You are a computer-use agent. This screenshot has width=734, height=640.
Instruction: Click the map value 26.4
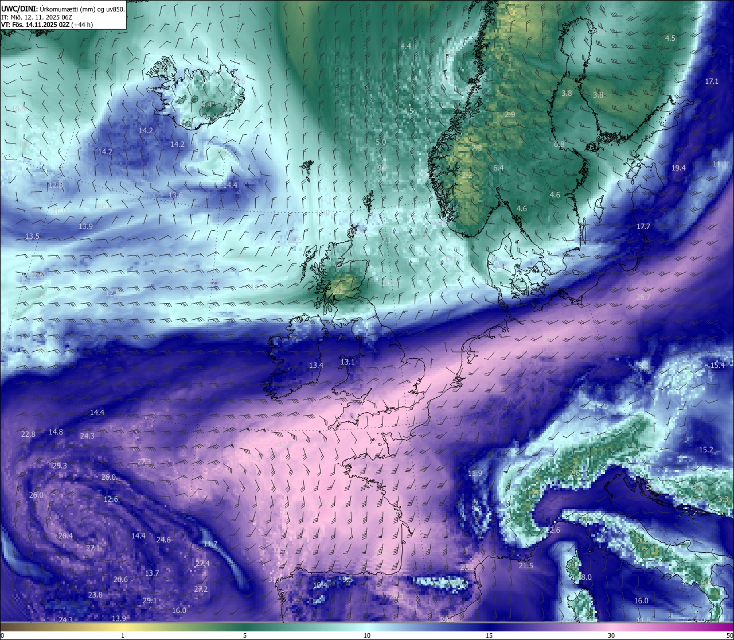(65, 536)
